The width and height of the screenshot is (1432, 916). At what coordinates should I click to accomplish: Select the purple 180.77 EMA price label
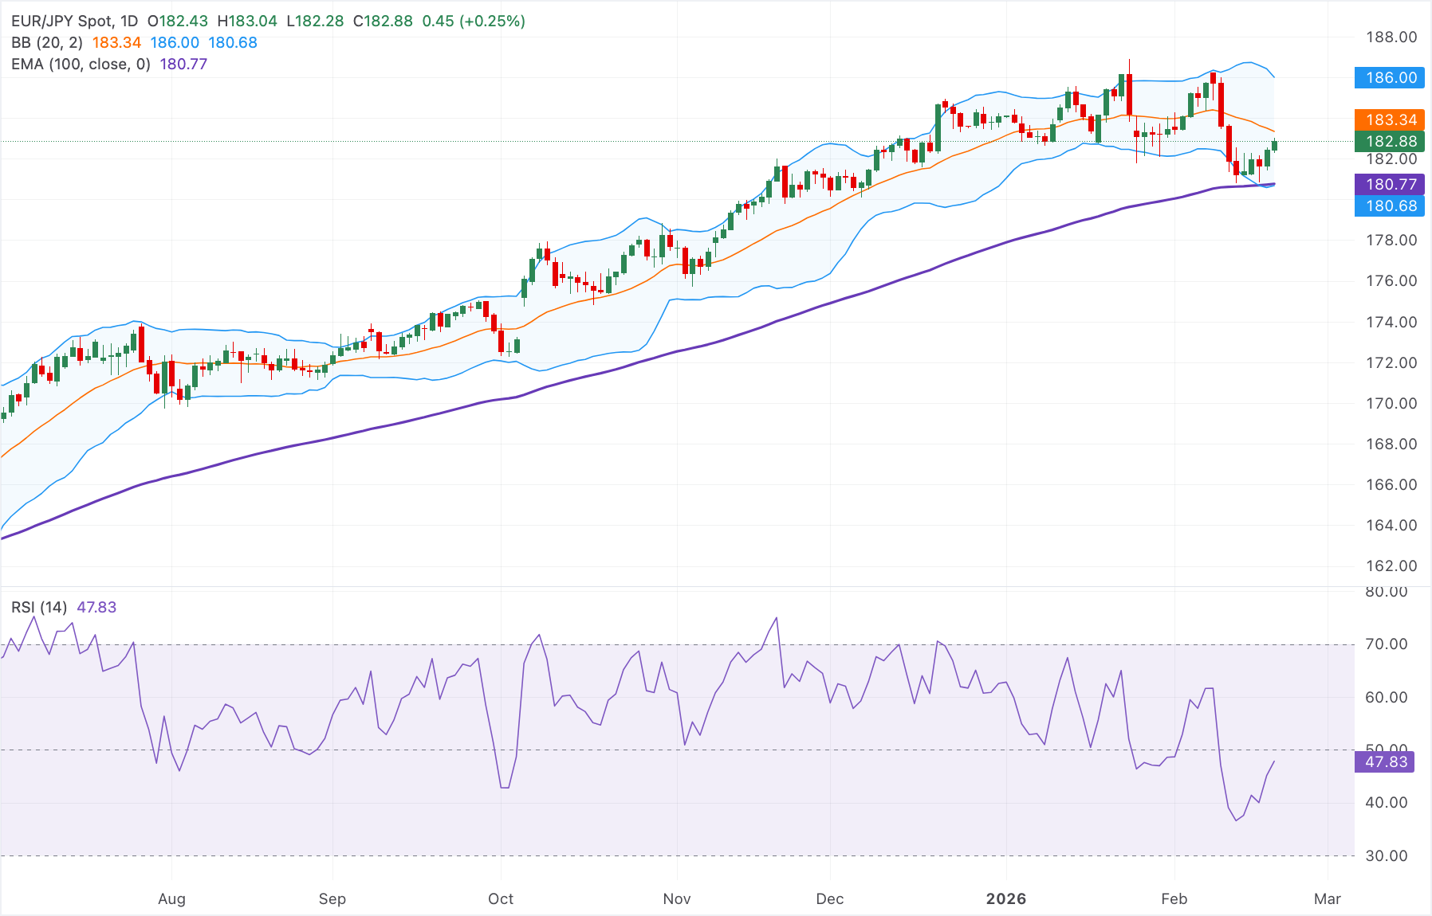1389,184
